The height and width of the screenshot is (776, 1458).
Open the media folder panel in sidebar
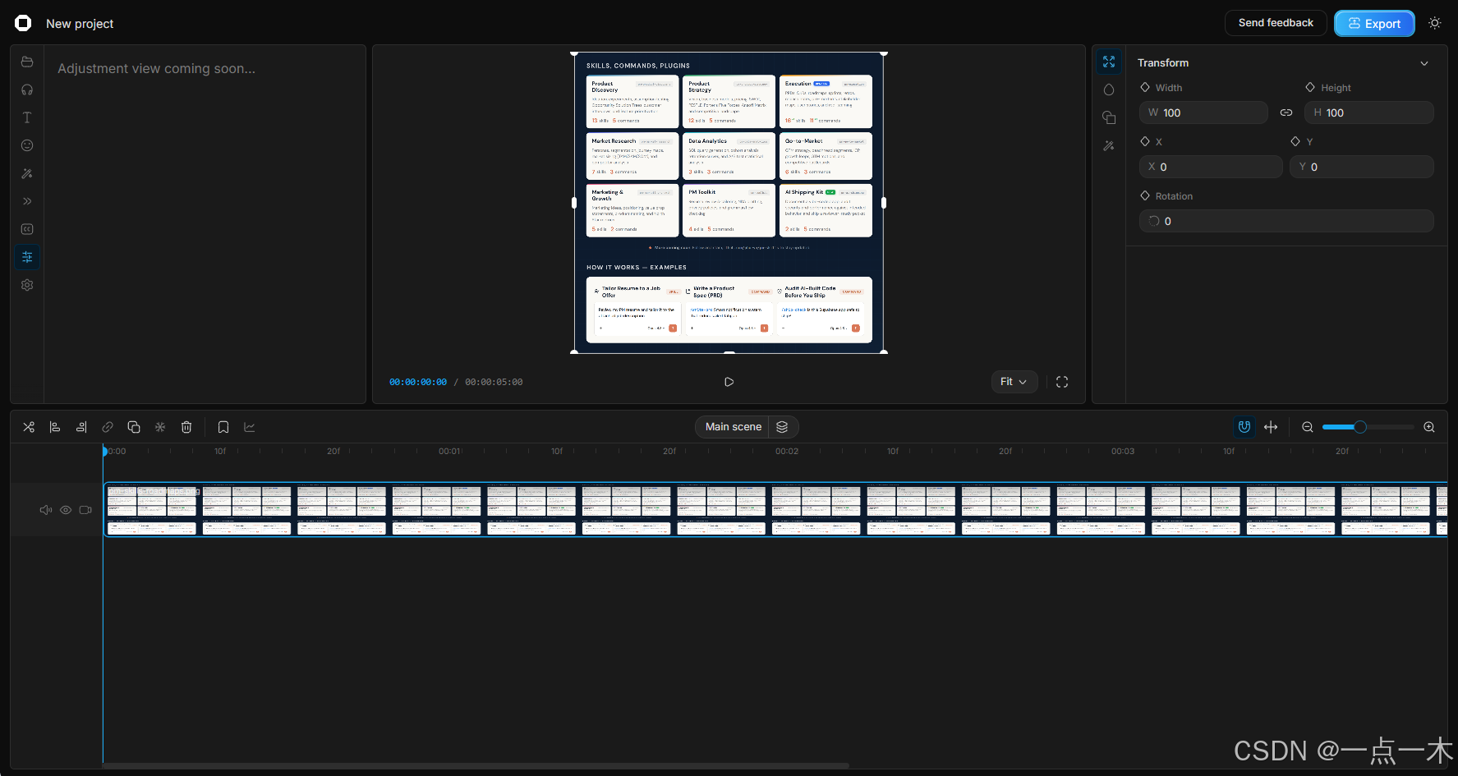point(27,62)
